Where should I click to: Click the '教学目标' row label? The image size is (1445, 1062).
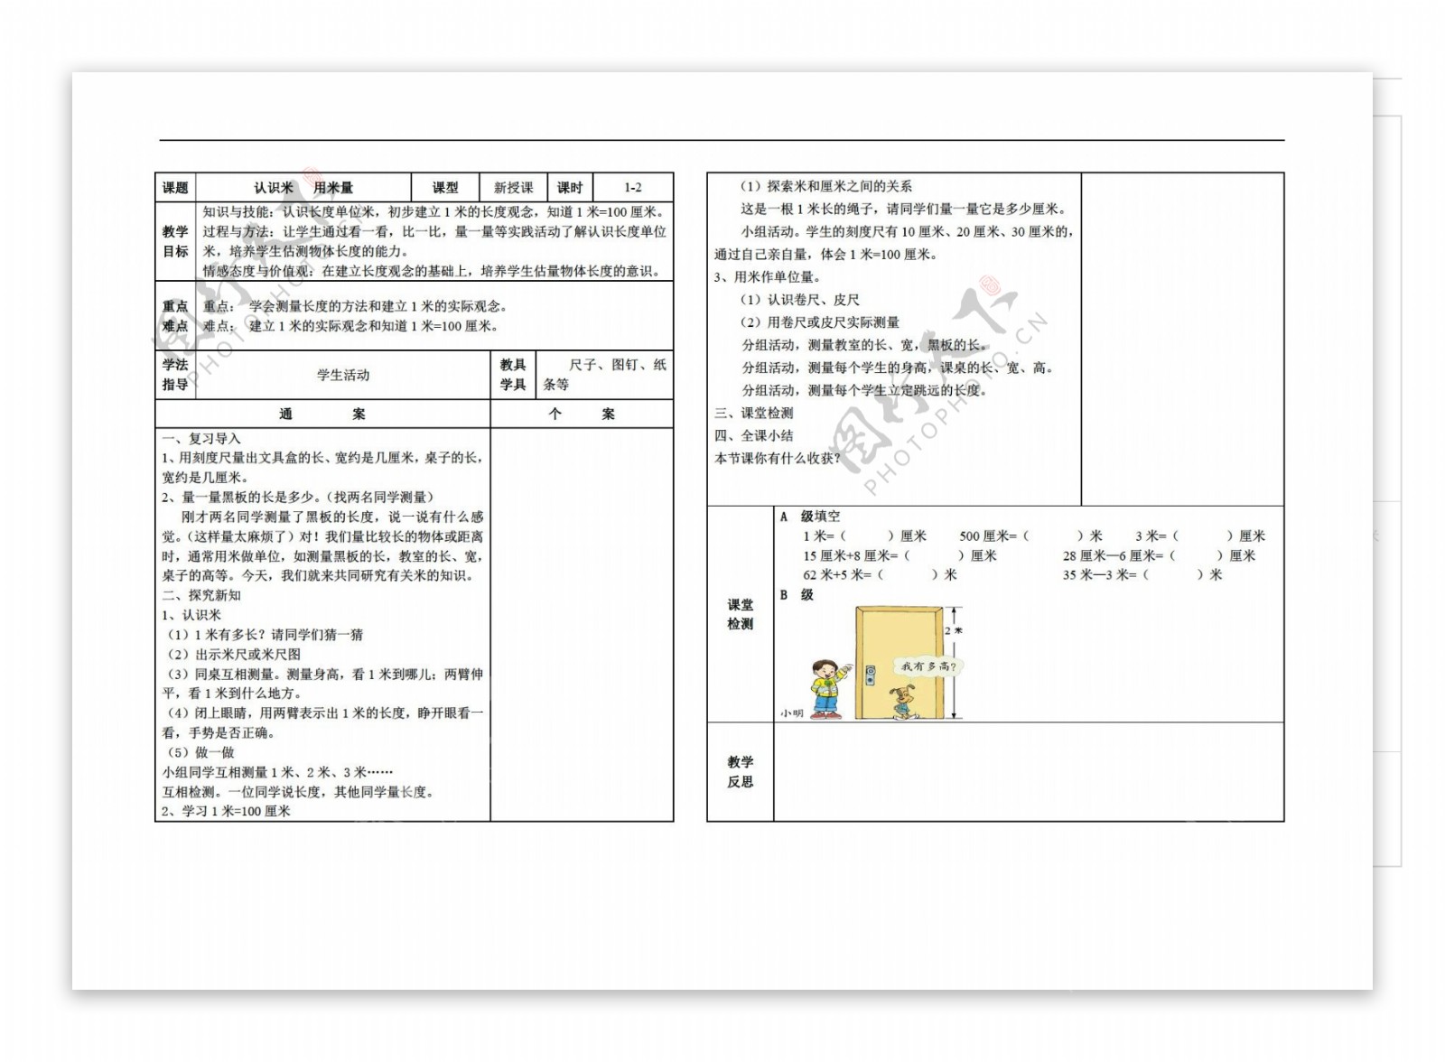(175, 241)
